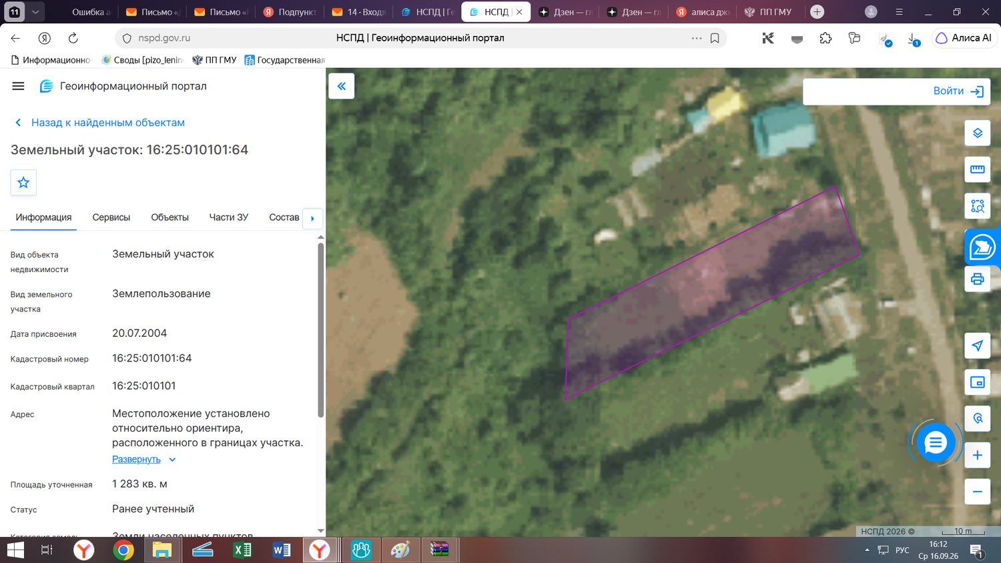Screen dimensions: 1001x563
Task: Add the land plot to favorites
Action: point(23,182)
